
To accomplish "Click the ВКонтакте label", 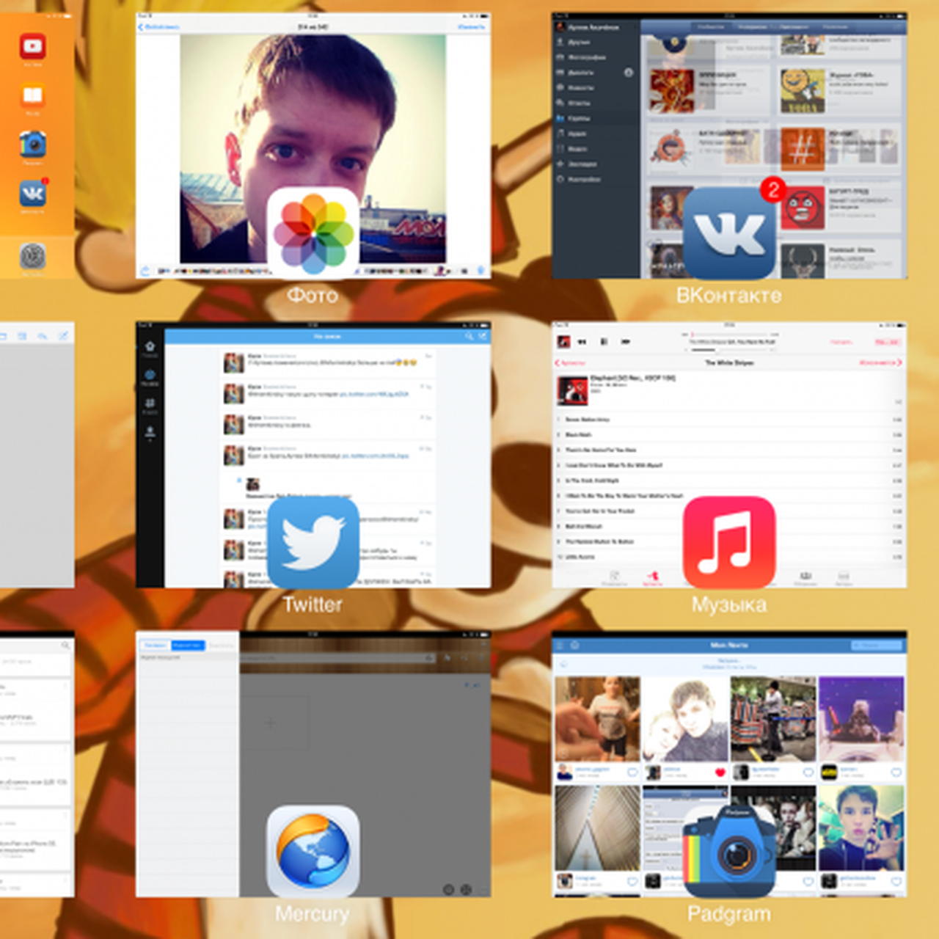I will coord(729,296).
